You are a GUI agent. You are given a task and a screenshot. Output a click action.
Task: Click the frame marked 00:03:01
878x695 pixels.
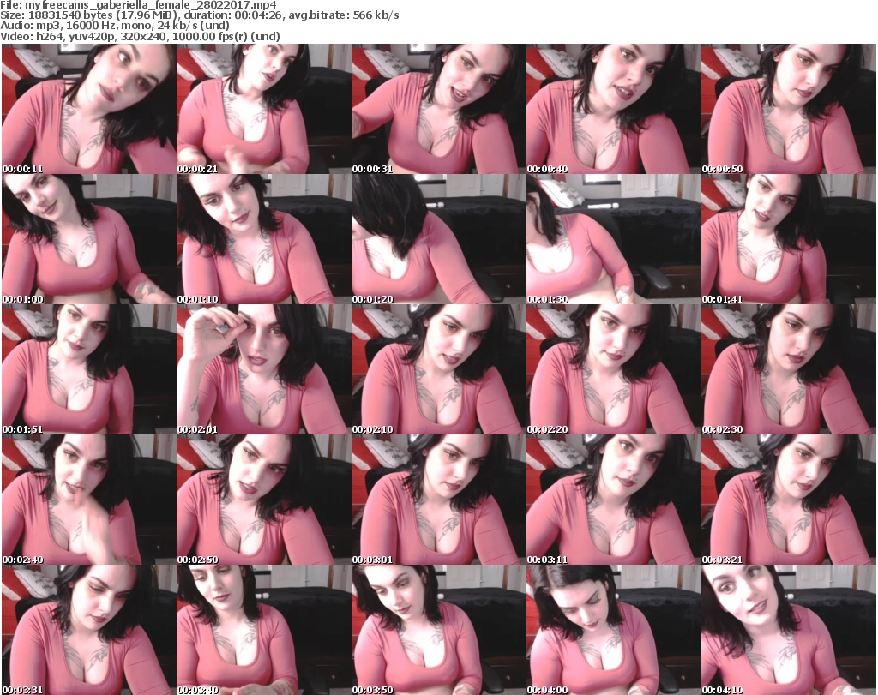tap(438, 500)
